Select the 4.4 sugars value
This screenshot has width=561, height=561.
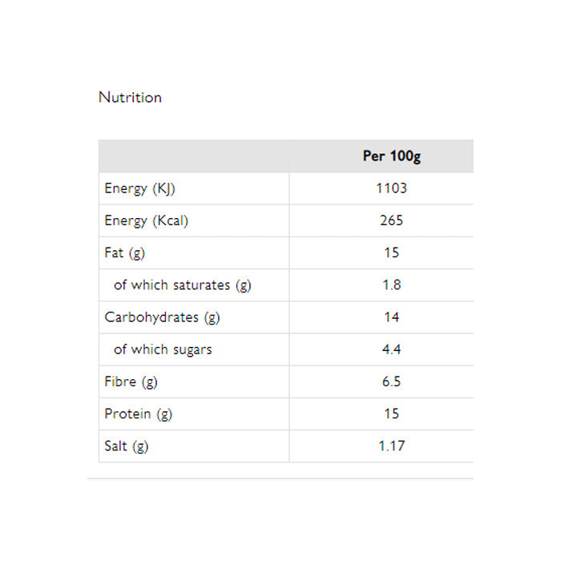tap(391, 349)
